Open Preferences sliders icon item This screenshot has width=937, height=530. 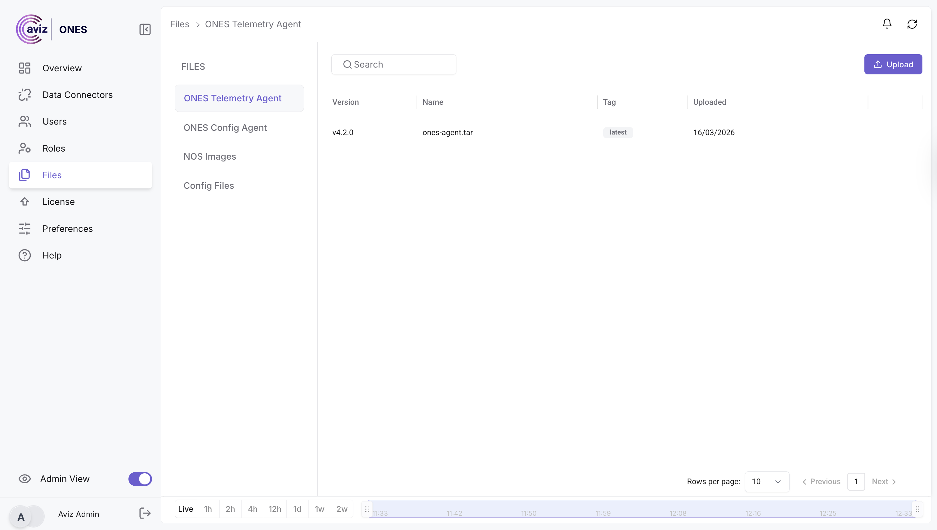(67, 229)
